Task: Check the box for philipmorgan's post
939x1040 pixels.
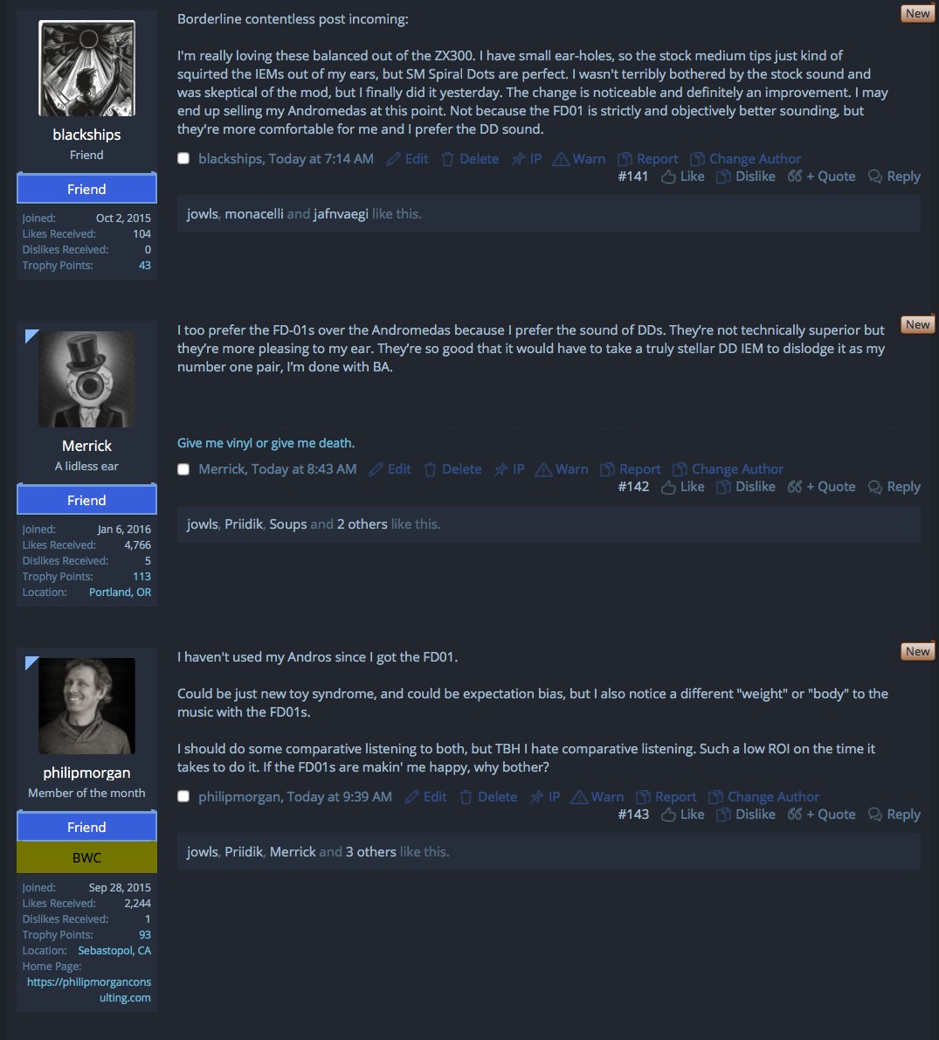Action: click(x=183, y=796)
